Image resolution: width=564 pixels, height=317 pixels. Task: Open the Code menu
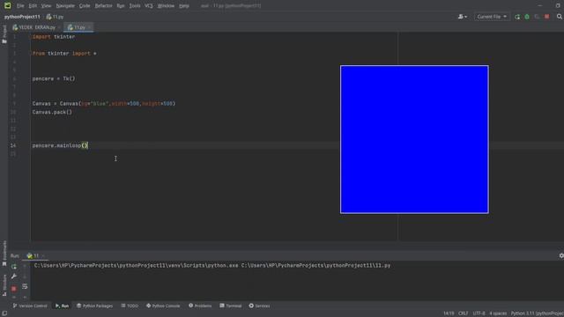click(85, 6)
